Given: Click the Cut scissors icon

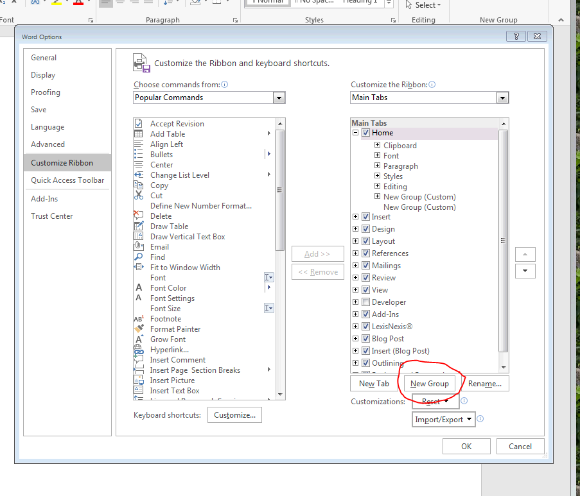Looking at the screenshot, I should (x=138, y=196).
